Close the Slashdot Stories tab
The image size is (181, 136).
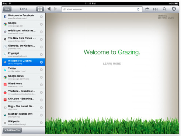point(41,115)
